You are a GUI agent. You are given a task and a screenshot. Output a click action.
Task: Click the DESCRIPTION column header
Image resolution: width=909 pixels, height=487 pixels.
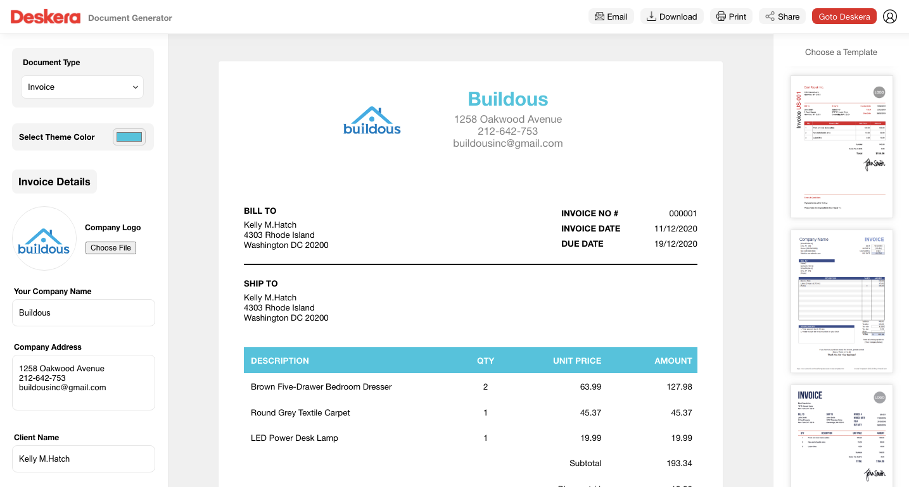tap(280, 361)
